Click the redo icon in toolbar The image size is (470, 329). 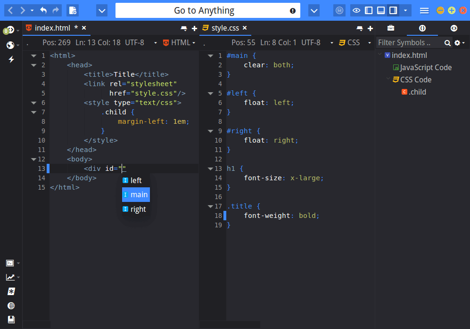click(x=56, y=10)
